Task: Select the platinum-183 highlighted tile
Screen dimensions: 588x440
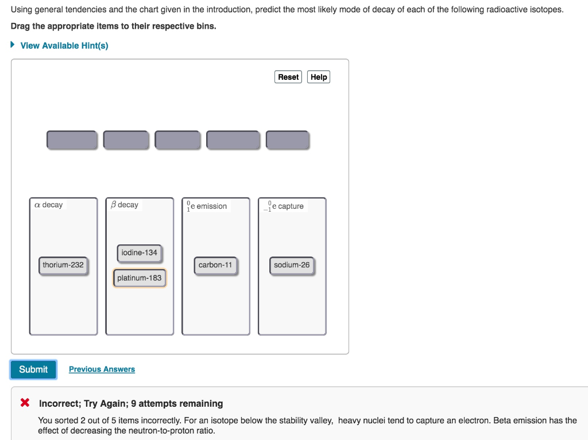Action: (x=140, y=278)
